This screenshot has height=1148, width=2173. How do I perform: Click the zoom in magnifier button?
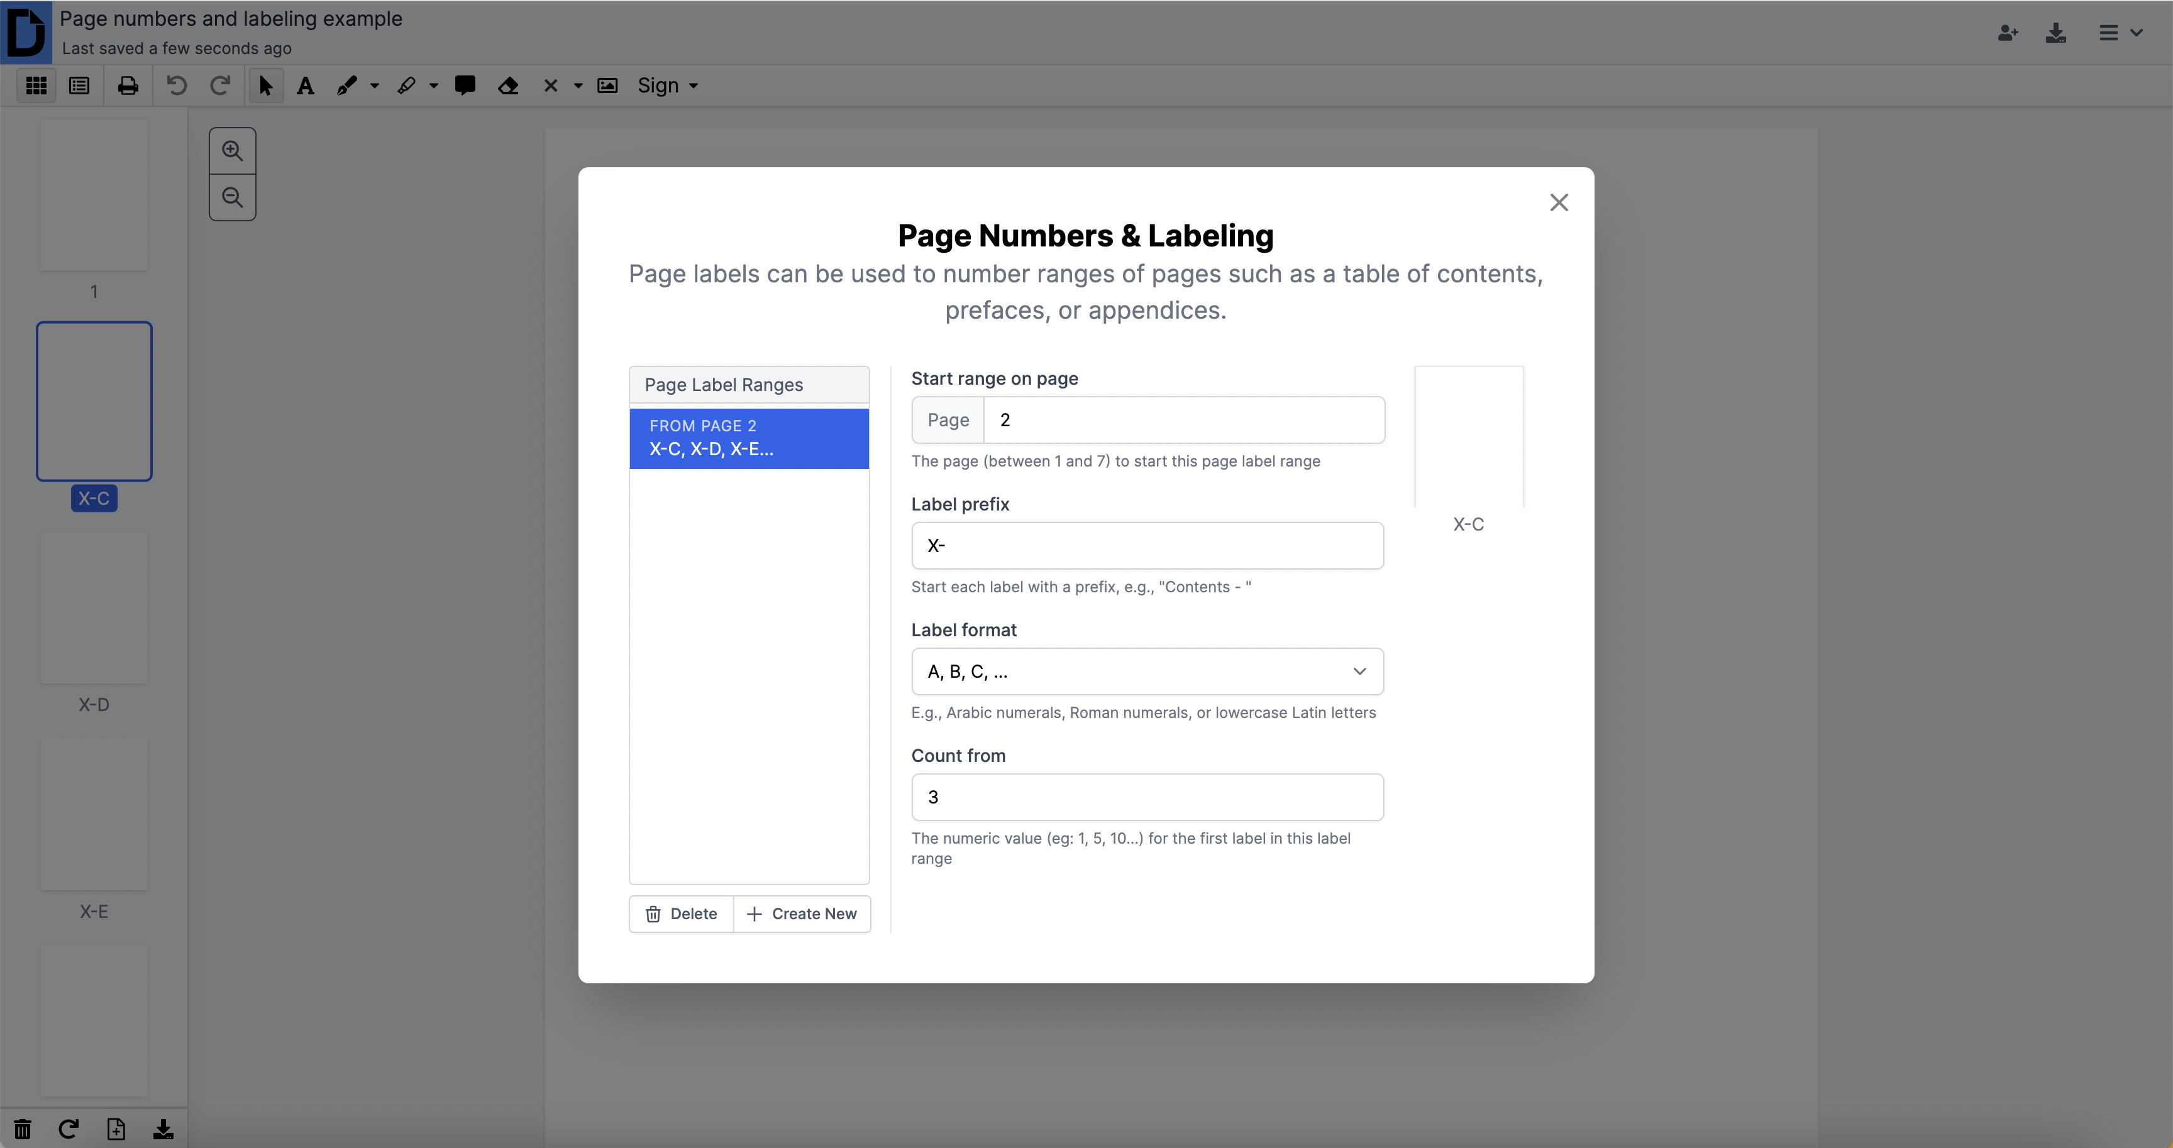pyautogui.click(x=233, y=151)
